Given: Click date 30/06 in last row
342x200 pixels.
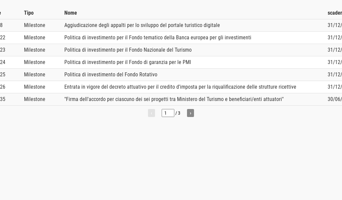Looking at the screenshot, I should [x=334, y=99].
